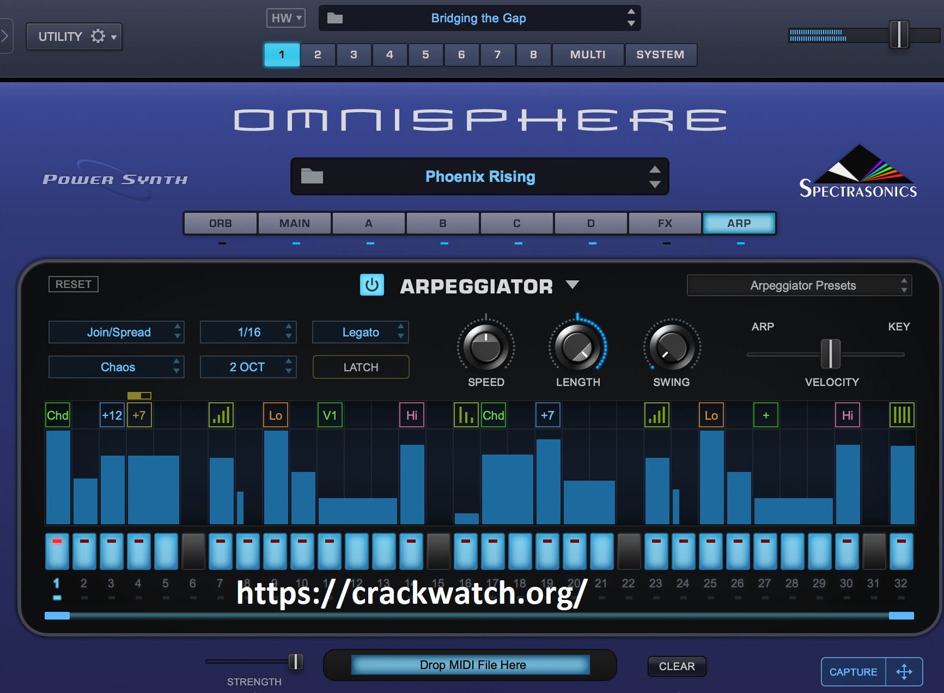Click the Lo modifier on step 25
This screenshot has width=944, height=693.
(x=711, y=415)
